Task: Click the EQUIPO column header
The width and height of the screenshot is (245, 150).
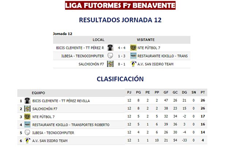Action: pyautogui.click(x=38, y=93)
